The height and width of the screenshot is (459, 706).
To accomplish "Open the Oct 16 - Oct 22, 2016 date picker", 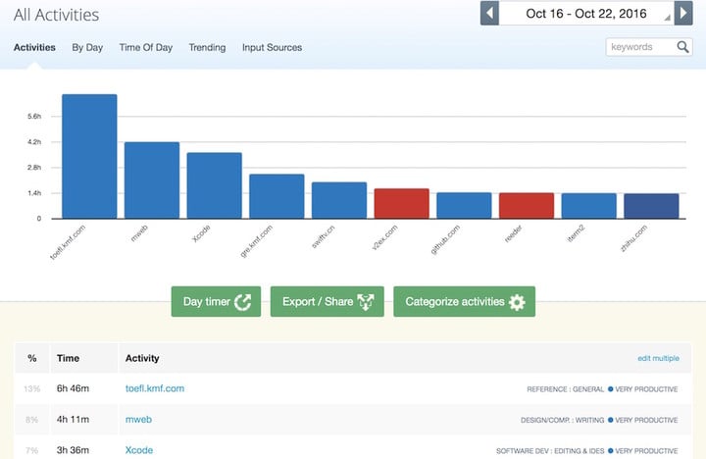I will [586, 13].
